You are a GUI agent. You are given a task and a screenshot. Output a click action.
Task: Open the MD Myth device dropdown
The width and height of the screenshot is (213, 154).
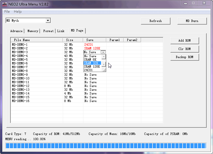(x=48, y=21)
